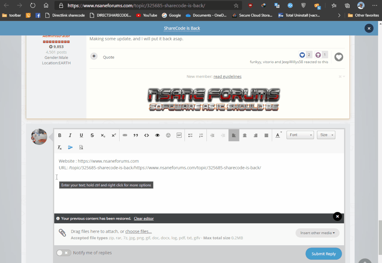This screenshot has height=263, width=382.
Task: Align text left
Action: pos(234,135)
